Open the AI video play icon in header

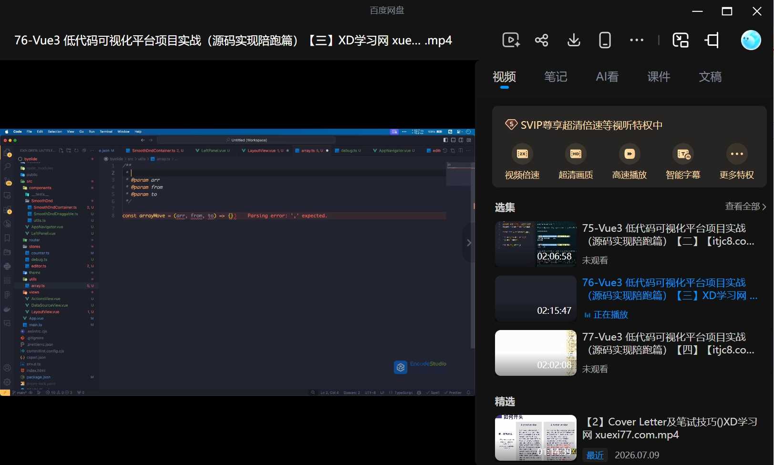pos(511,40)
